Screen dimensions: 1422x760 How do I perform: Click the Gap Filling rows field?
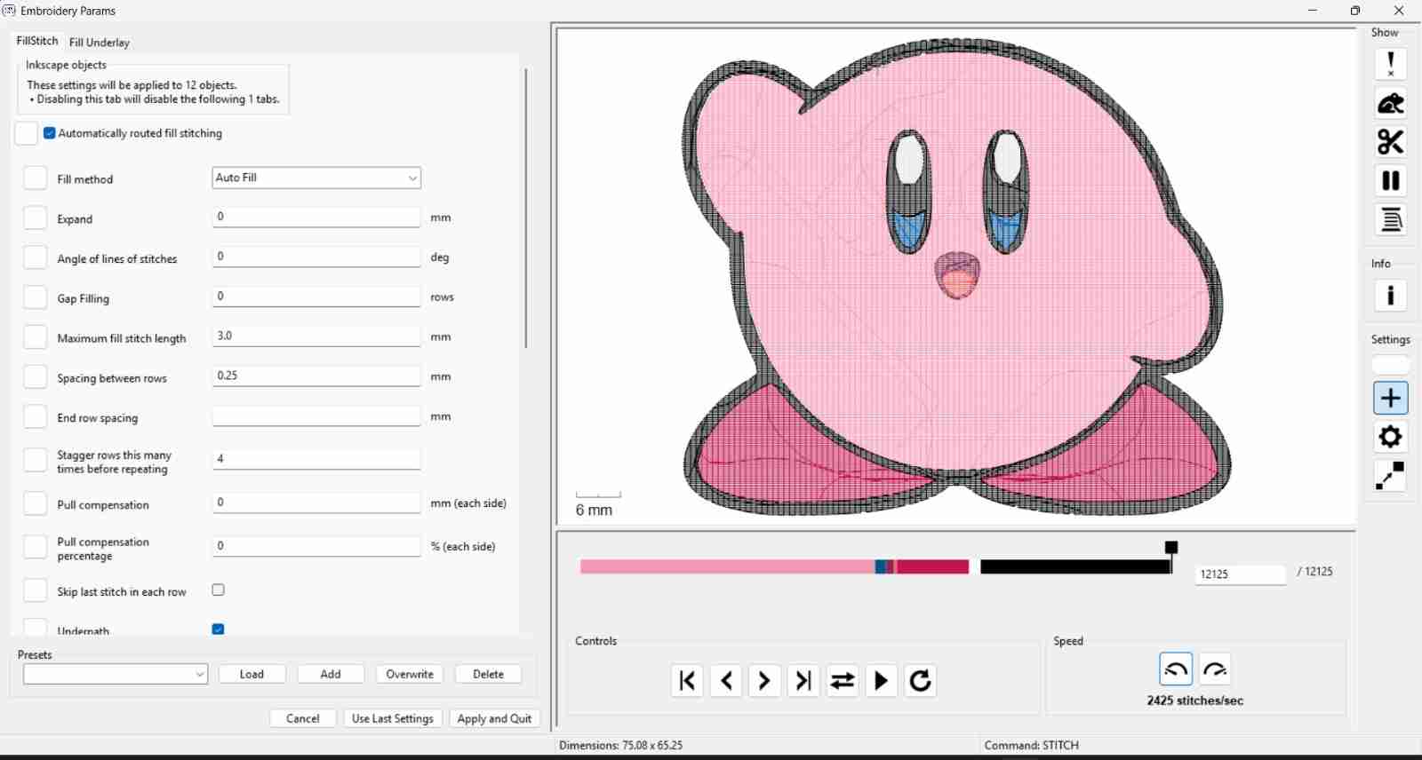pyautogui.click(x=316, y=297)
